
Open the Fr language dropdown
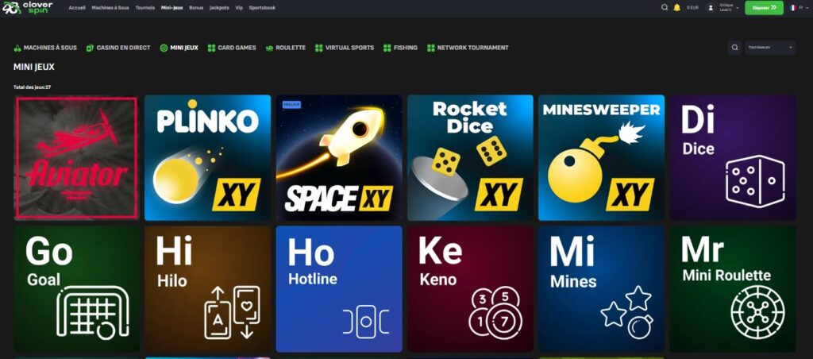coord(804,8)
